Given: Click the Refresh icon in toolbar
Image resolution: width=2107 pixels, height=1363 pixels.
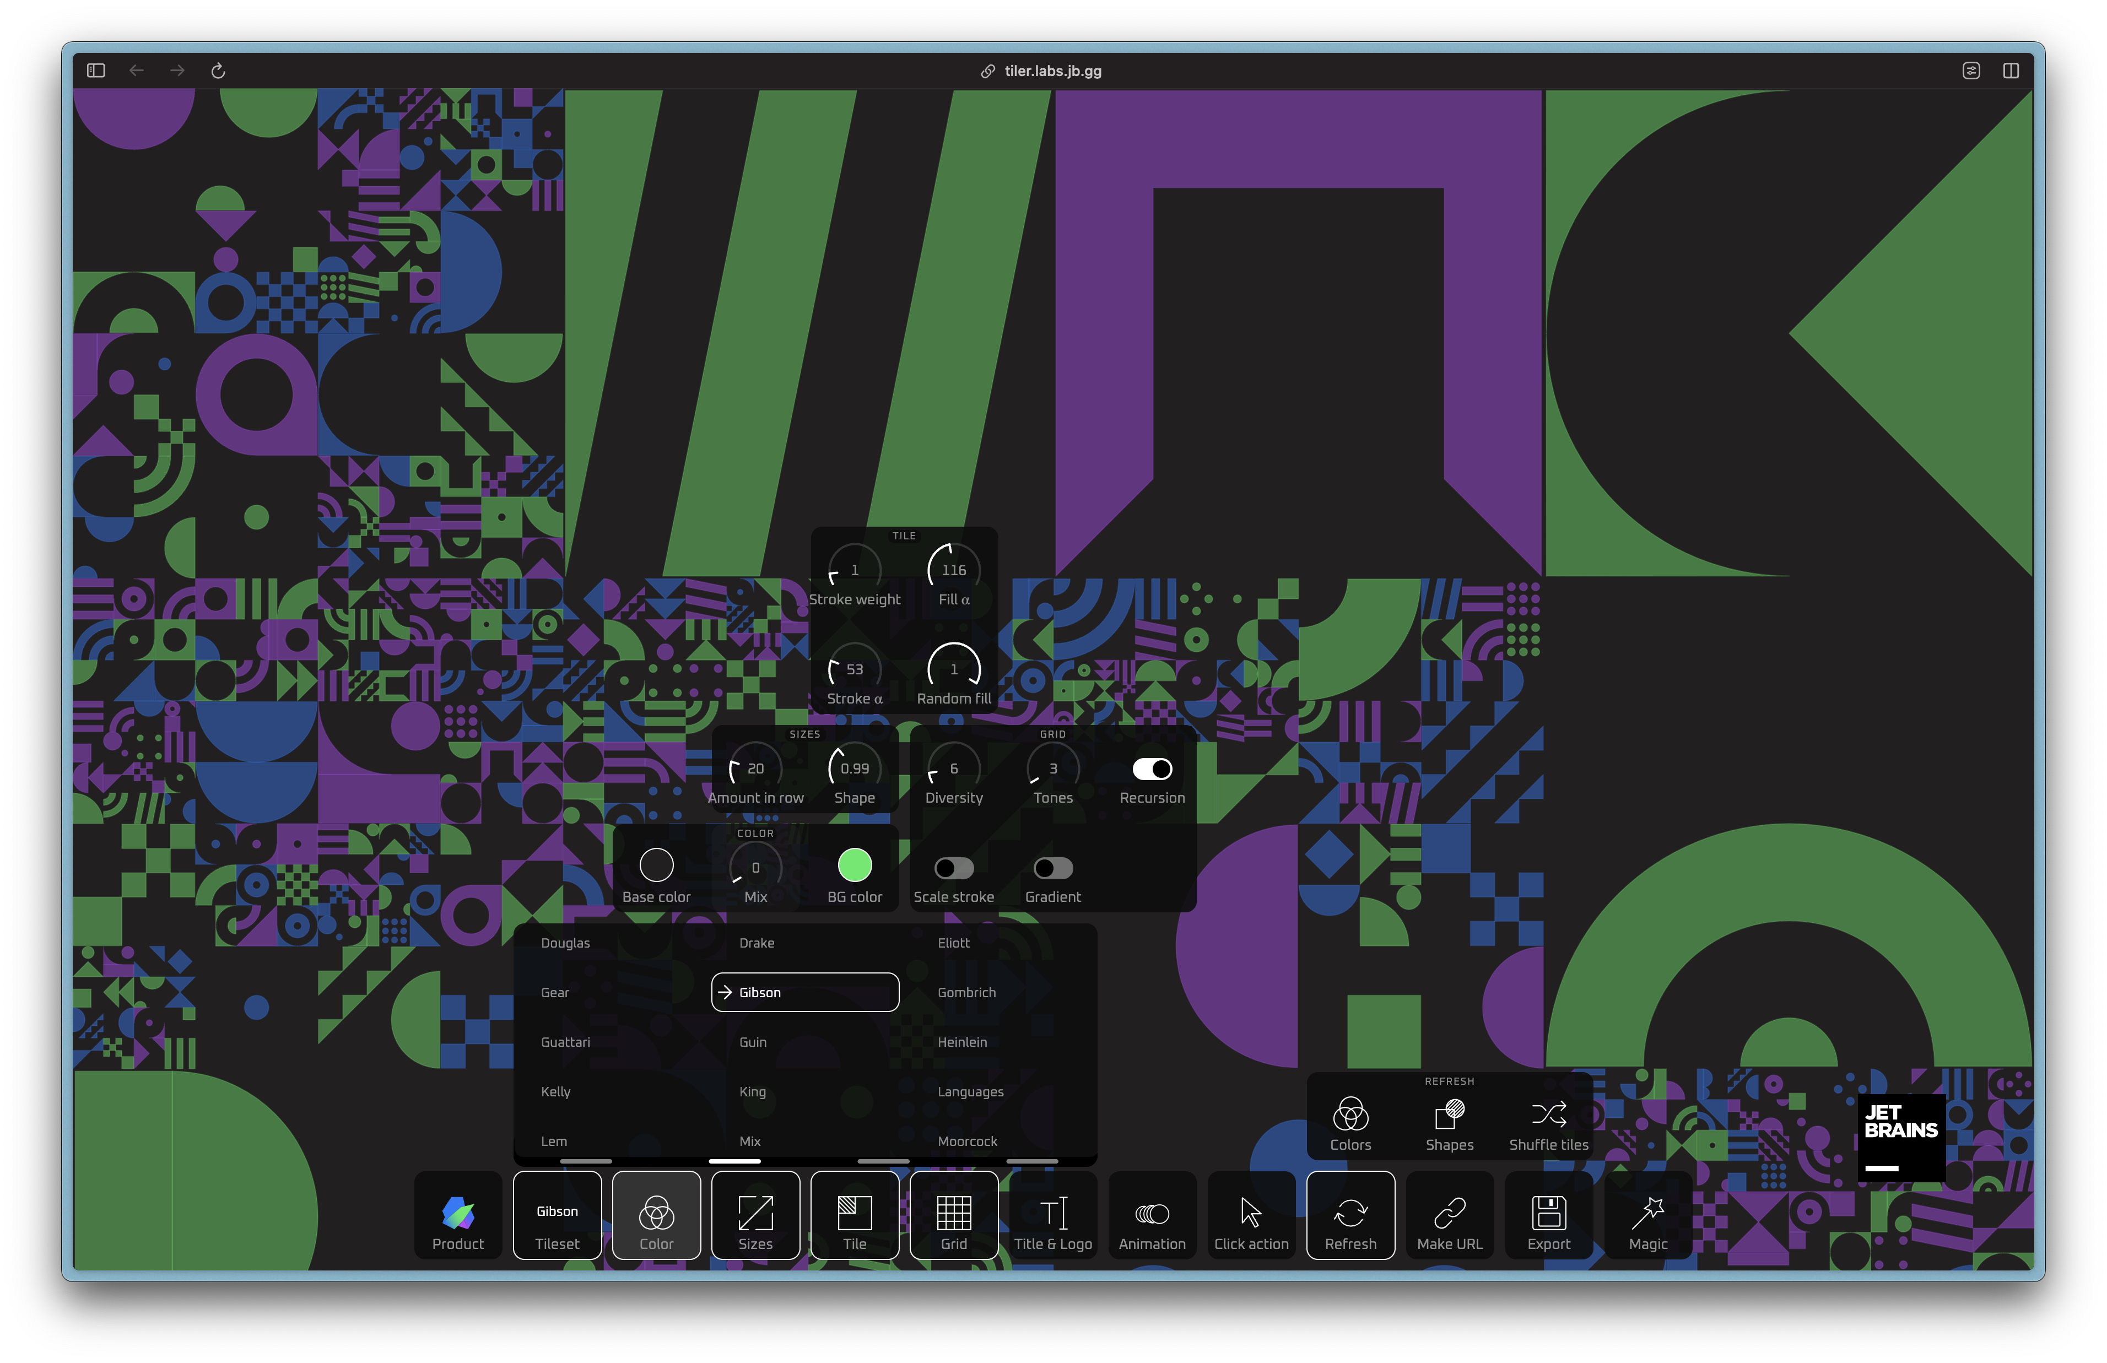Looking at the screenshot, I should tap(1349, 1215).
